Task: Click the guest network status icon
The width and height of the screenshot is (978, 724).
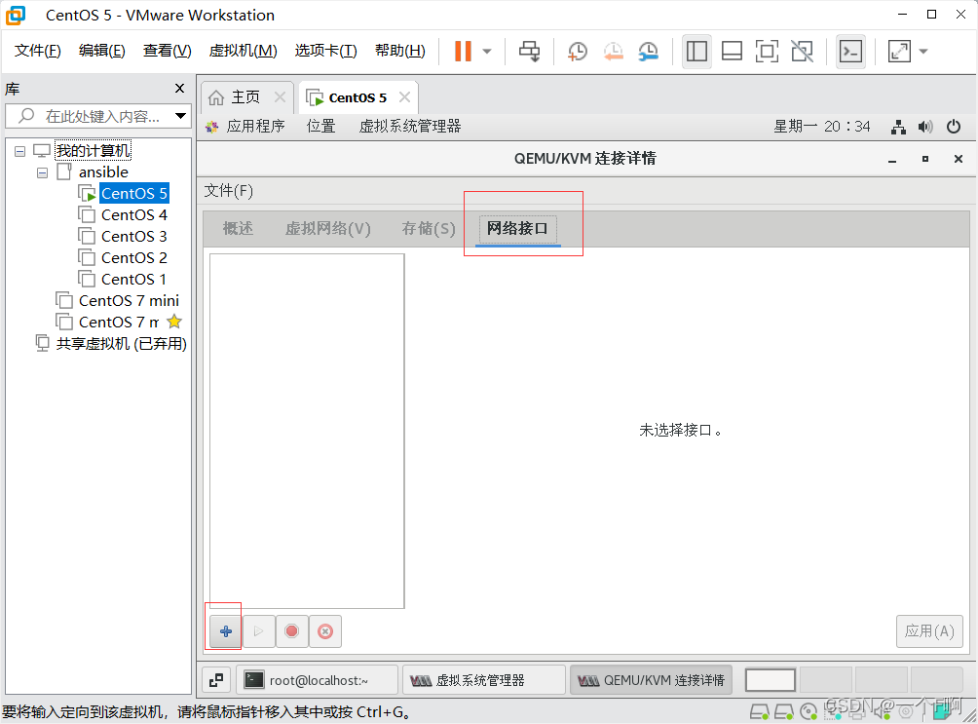Action: coord(898,128)
